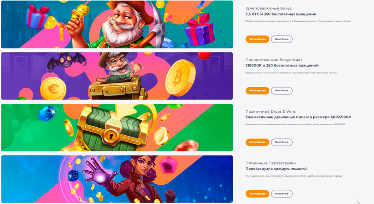
Task: Open Read More for Drops & Wins
Action: pos(282,142)
